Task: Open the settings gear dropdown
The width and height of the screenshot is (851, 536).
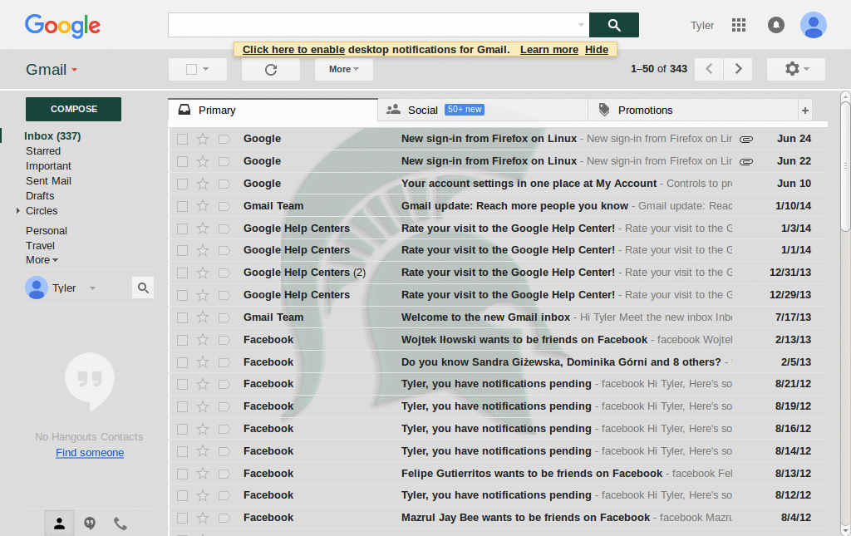Action: 796,69
